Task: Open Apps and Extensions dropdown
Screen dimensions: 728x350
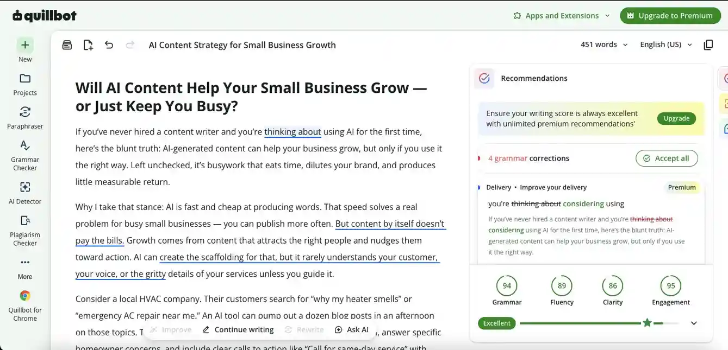Action: point(562,16)
